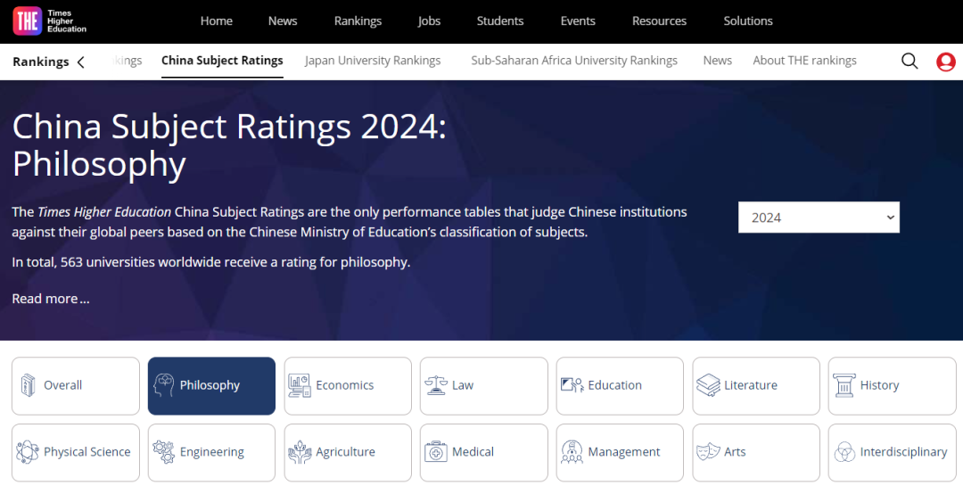Click the Law scales icon
This screenshot has width=963, height=494.
tap(436, 385)
